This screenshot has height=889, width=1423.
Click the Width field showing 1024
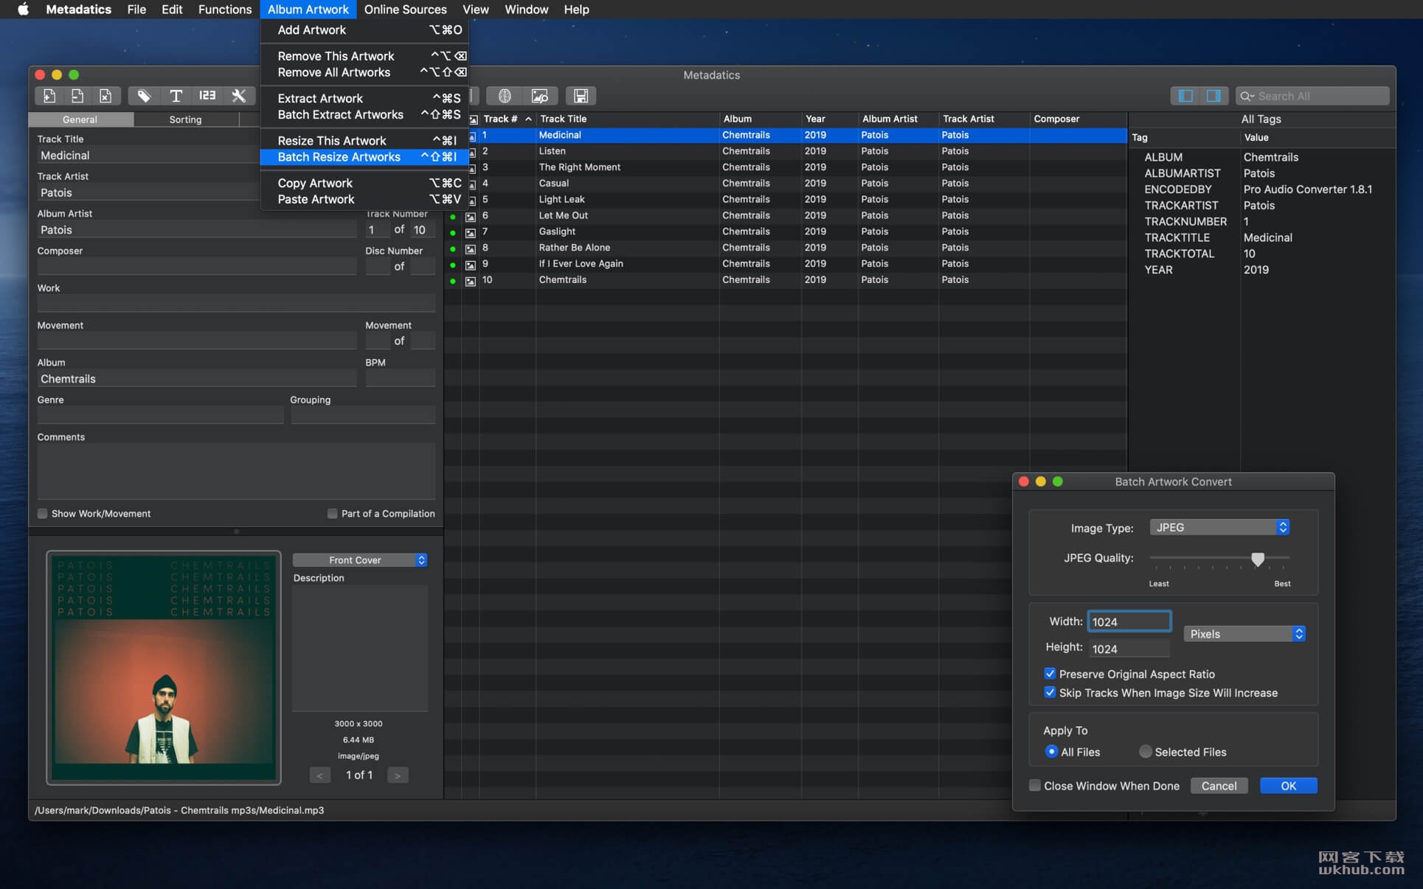point(1129,621)
